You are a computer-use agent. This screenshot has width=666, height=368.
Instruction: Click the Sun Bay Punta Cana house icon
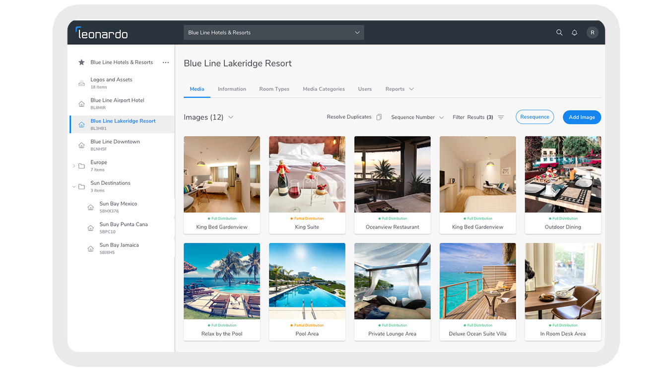90,228
